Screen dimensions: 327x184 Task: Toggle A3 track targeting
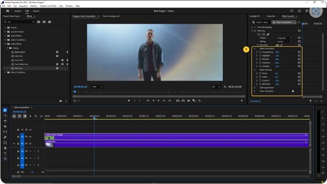[22, 165]
